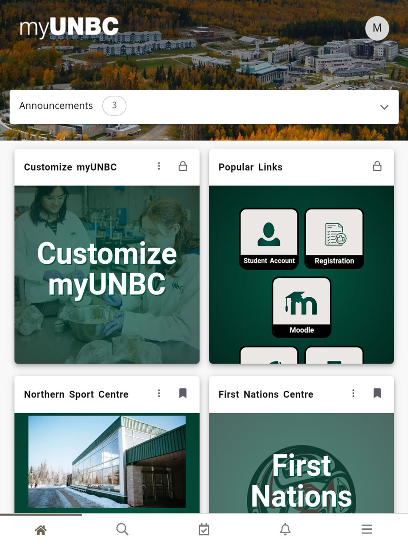Open Student Account tile
This screenshot has height=544, width=408.
click(x=269, y=239)
